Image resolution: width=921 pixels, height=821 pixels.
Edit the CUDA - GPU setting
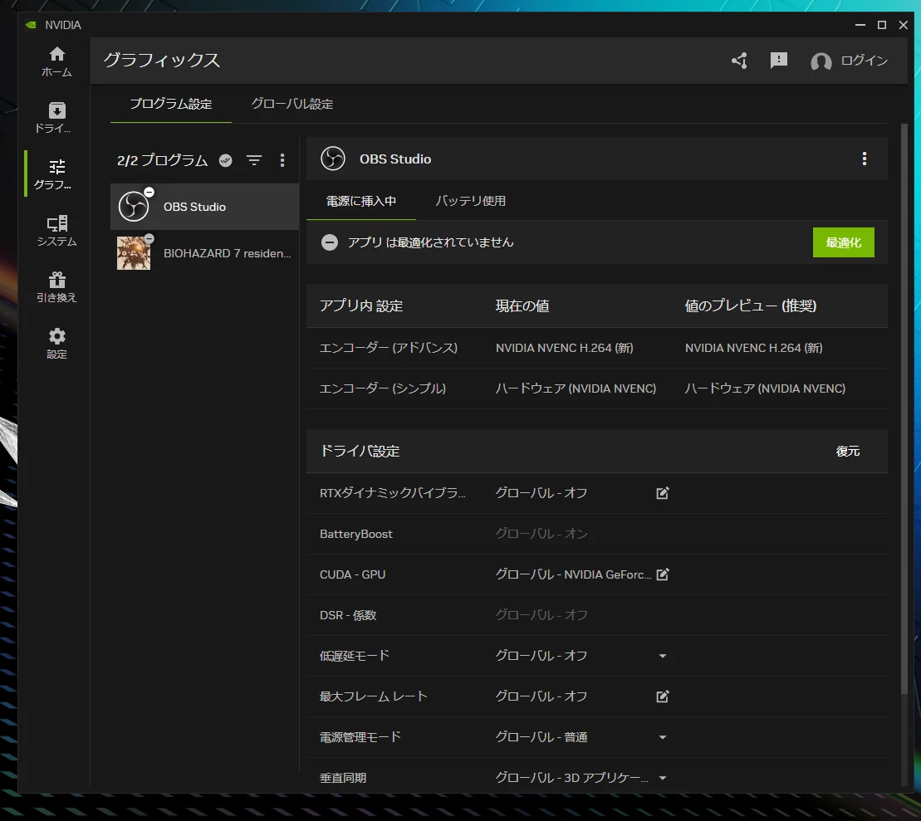663,574
